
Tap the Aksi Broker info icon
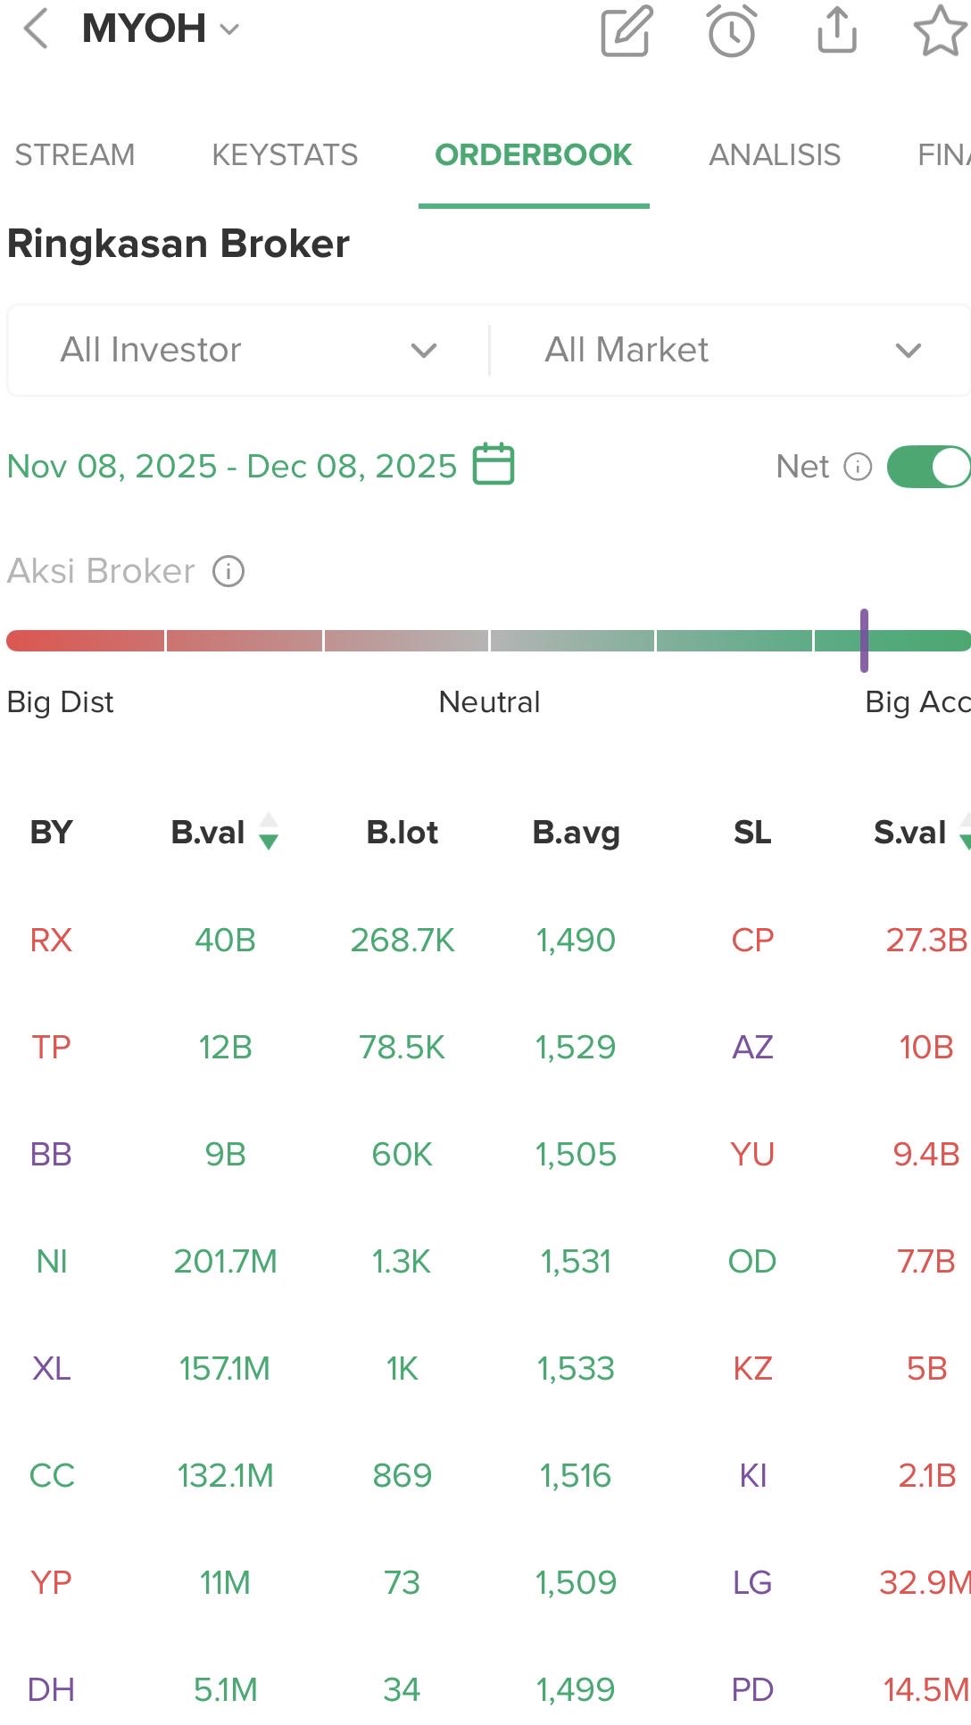[x=228, y=571]
